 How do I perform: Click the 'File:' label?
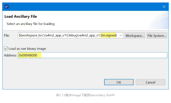click(7, 35)
